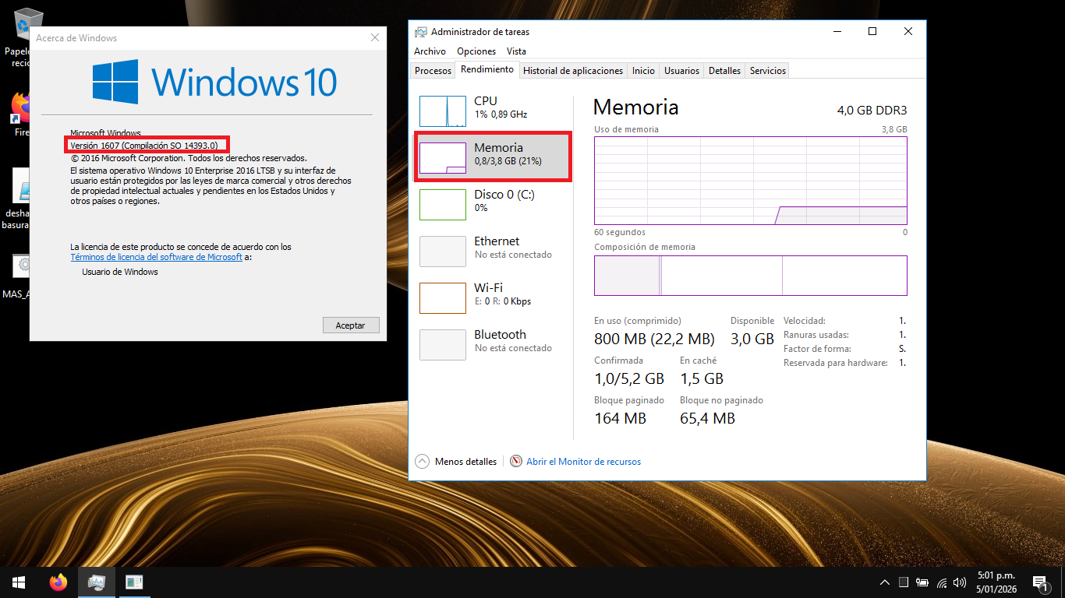
Task: Click the volume speaker tray icon
Action: tap(960, 582)
